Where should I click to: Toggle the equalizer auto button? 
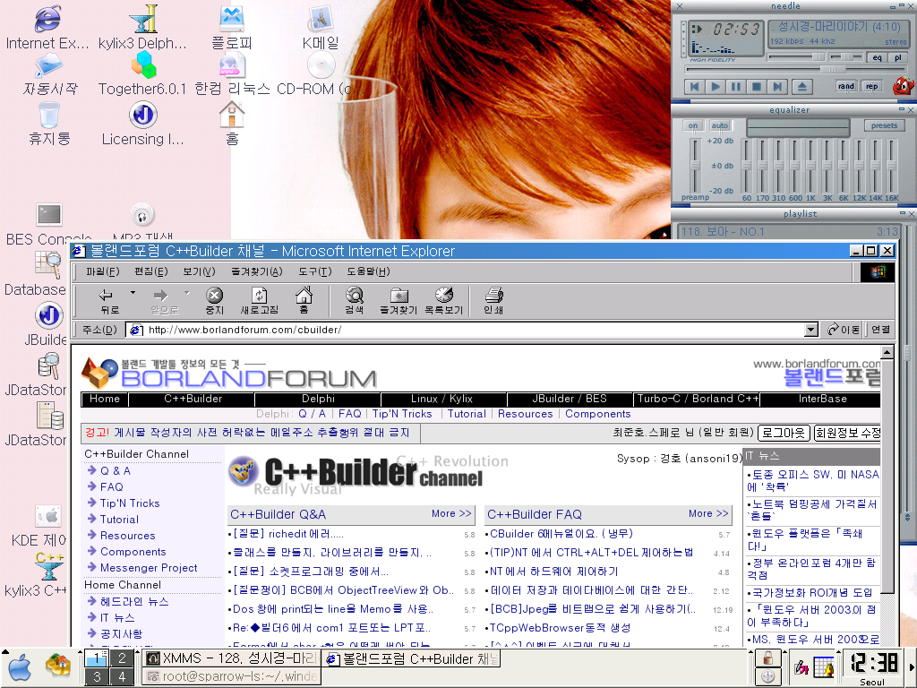coord(719,125)
